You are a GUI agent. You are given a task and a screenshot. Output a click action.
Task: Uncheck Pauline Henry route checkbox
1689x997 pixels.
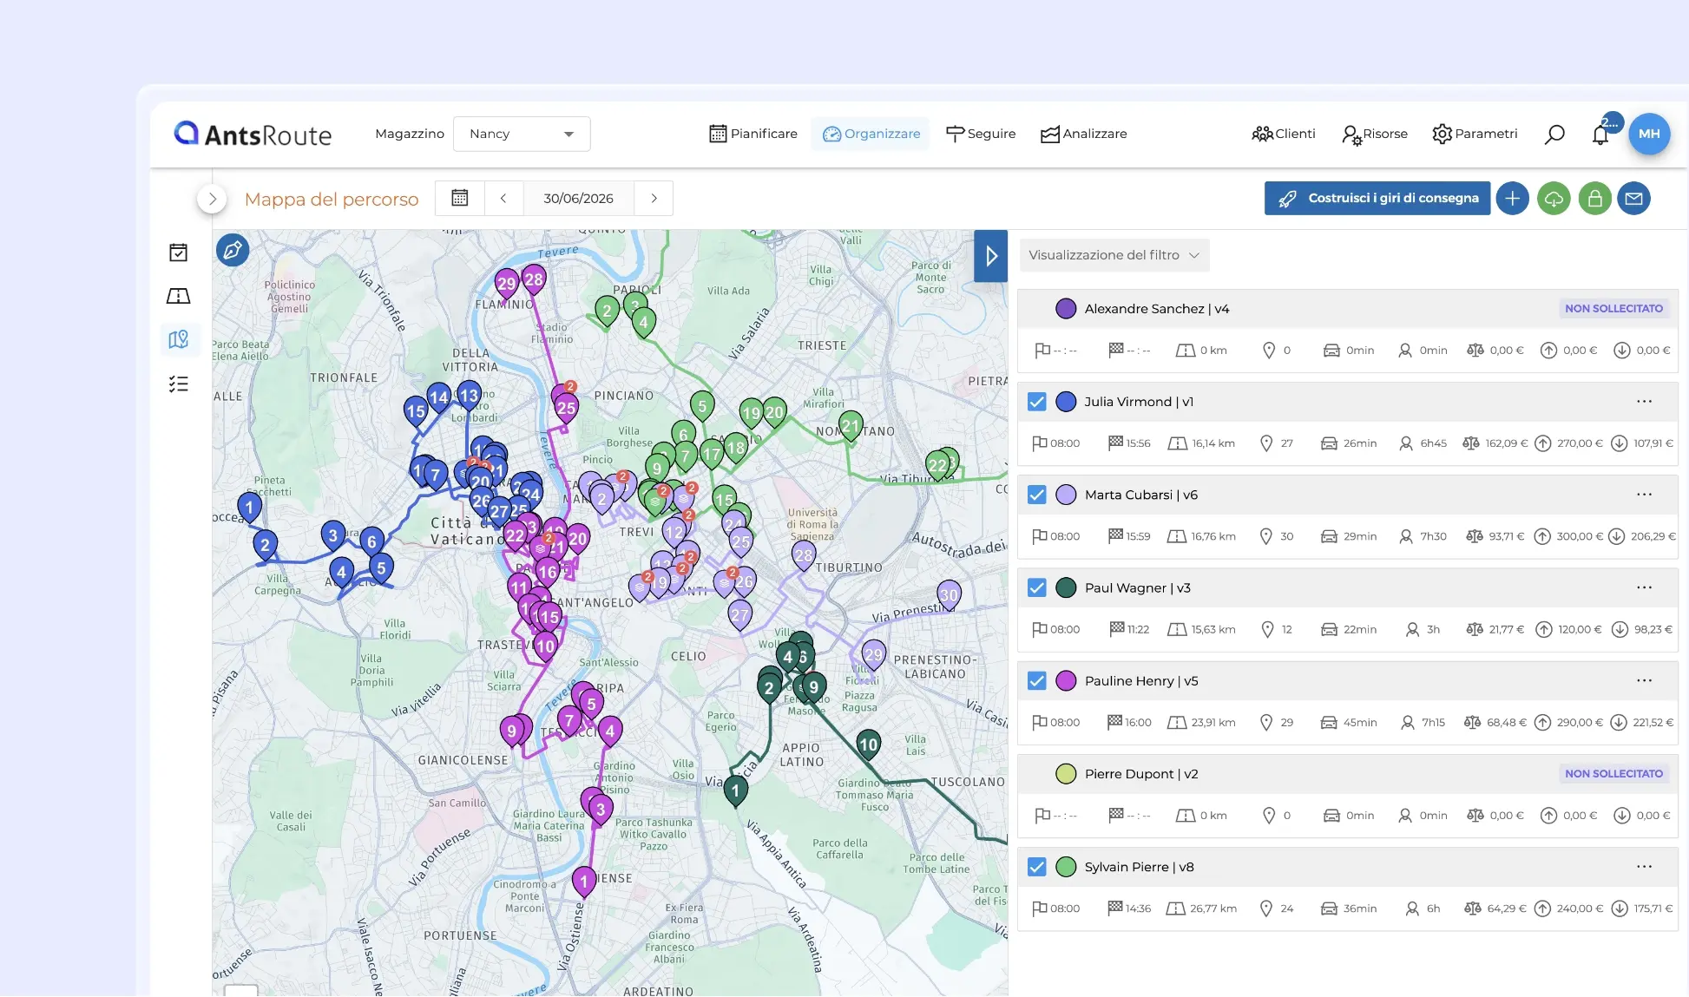1036,681
